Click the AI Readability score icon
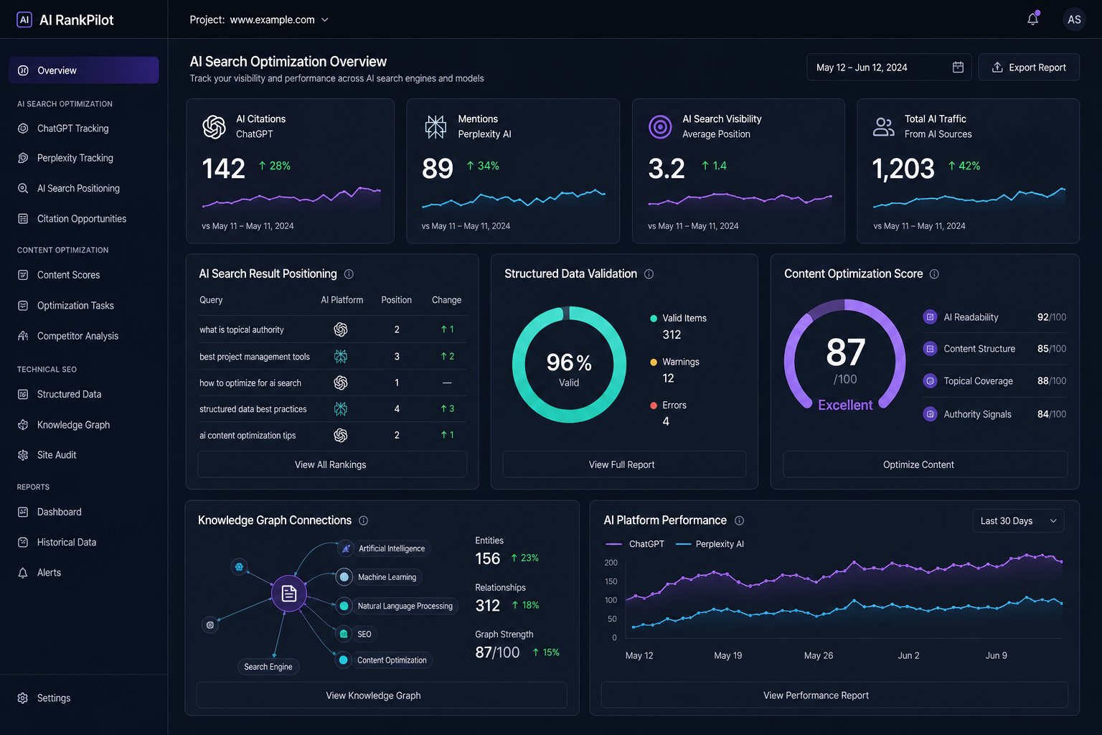The height and width of the screenshot is (735, 1102). pyautogui.click(x=930, y=317)
